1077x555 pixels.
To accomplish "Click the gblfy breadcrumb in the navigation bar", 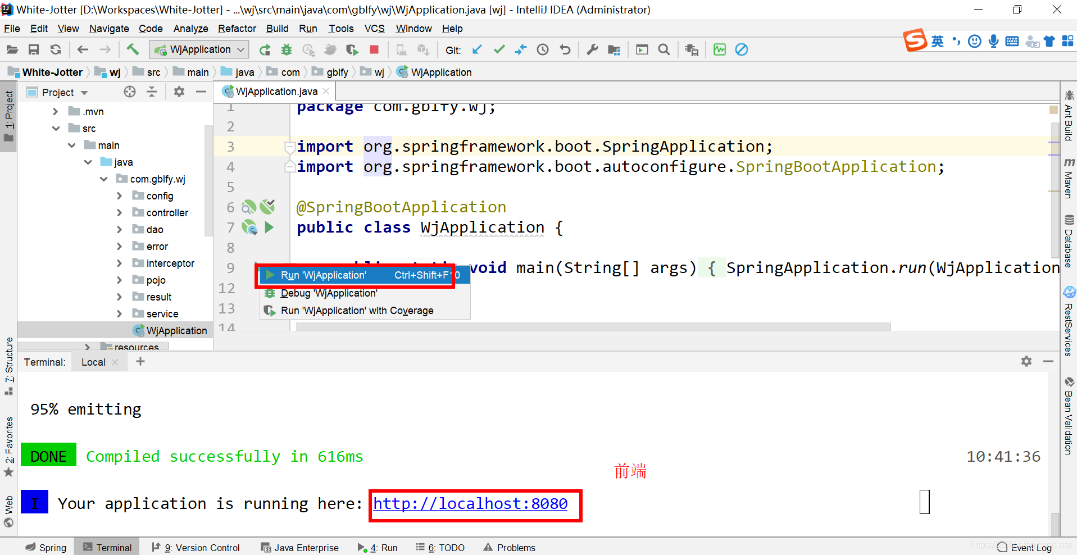I will 330,72.
